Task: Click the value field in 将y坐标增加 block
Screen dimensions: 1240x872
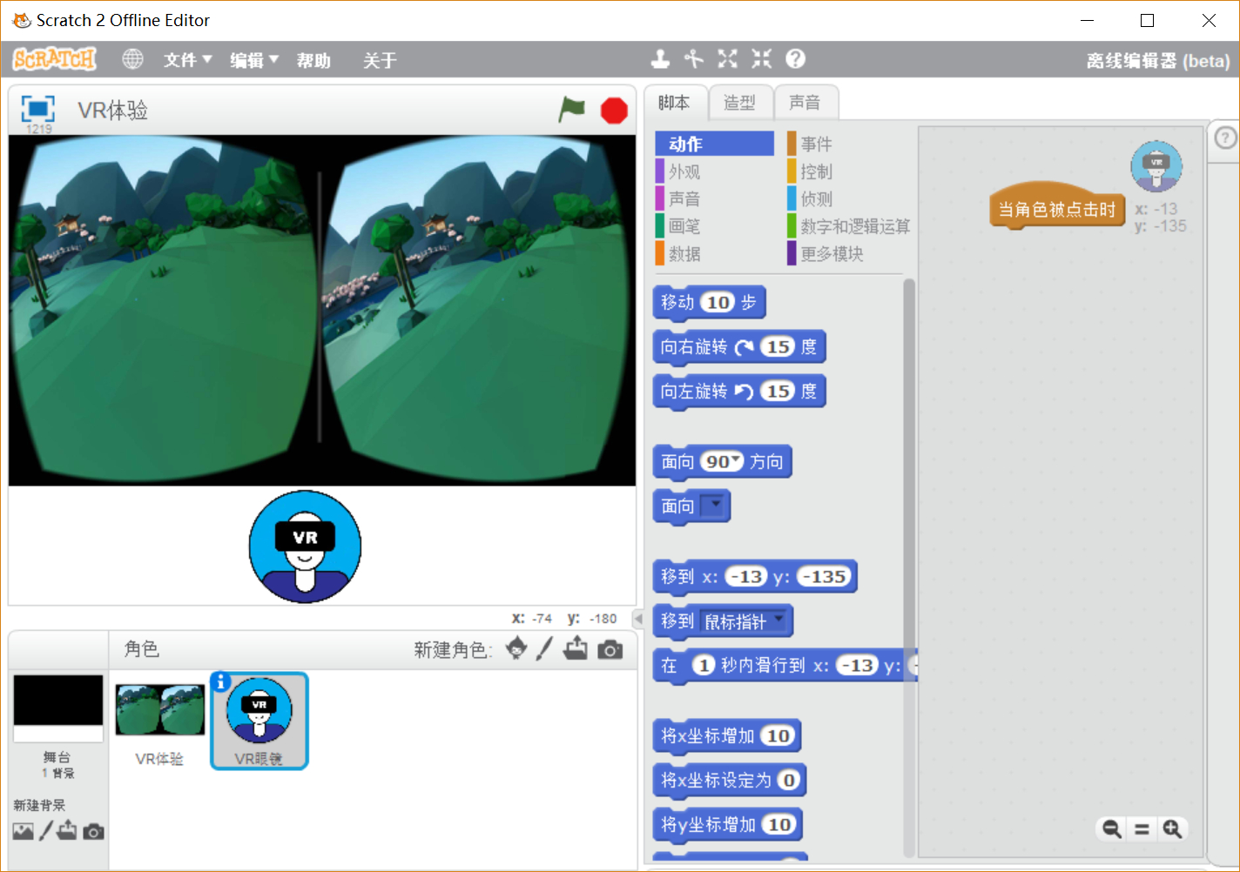Action: click(780, 824)
